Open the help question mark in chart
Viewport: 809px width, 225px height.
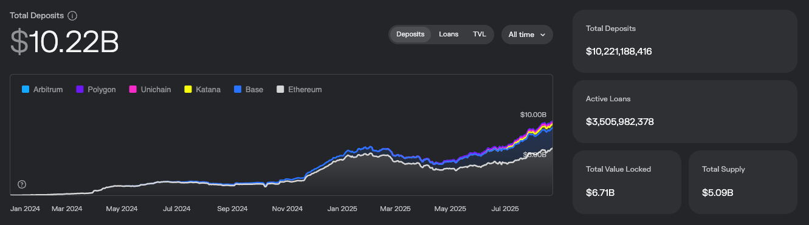coord(22,184)
